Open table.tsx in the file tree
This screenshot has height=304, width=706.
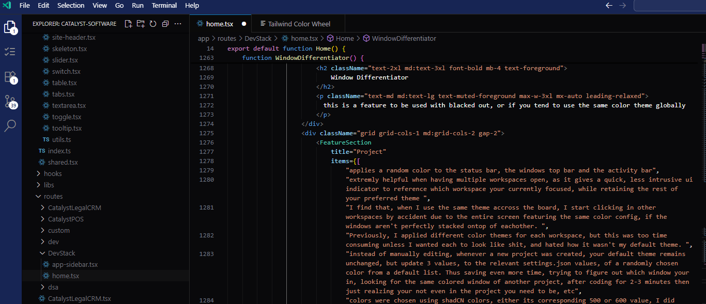click(65, 83)
